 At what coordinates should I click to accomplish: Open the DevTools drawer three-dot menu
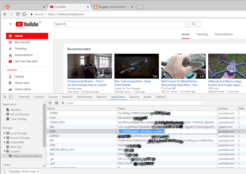(x=5, y=171)
